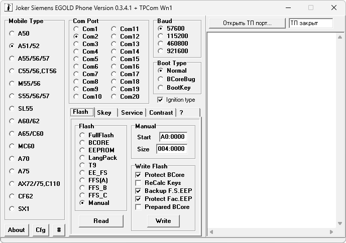Select FFS_C flash option
Screen dimensions: 346x243
point(93,195)
